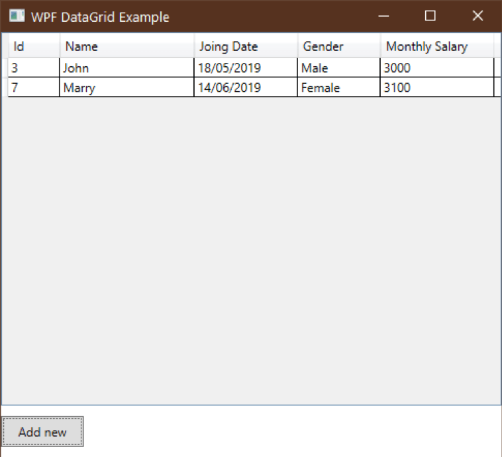This screenshot has height=457, width=502.
Task: Click the row header of Marry's row
Action: pos(5,87)
